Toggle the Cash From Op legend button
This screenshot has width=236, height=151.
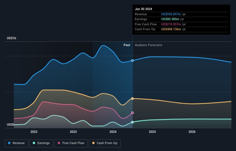pyautogui.click(x=105, y=143)
